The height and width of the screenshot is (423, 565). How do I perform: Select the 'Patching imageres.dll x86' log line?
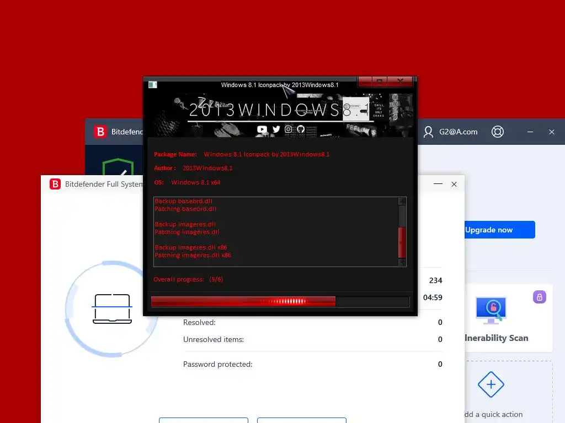tap(193, 255)
